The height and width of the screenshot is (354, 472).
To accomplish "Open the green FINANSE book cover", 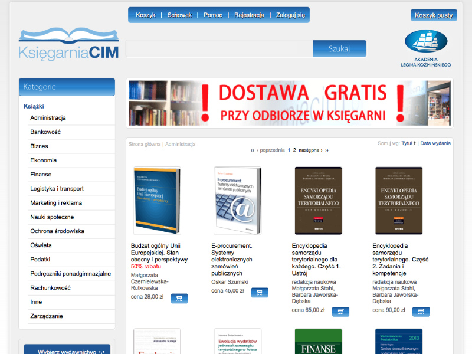I will click(318, 342).
